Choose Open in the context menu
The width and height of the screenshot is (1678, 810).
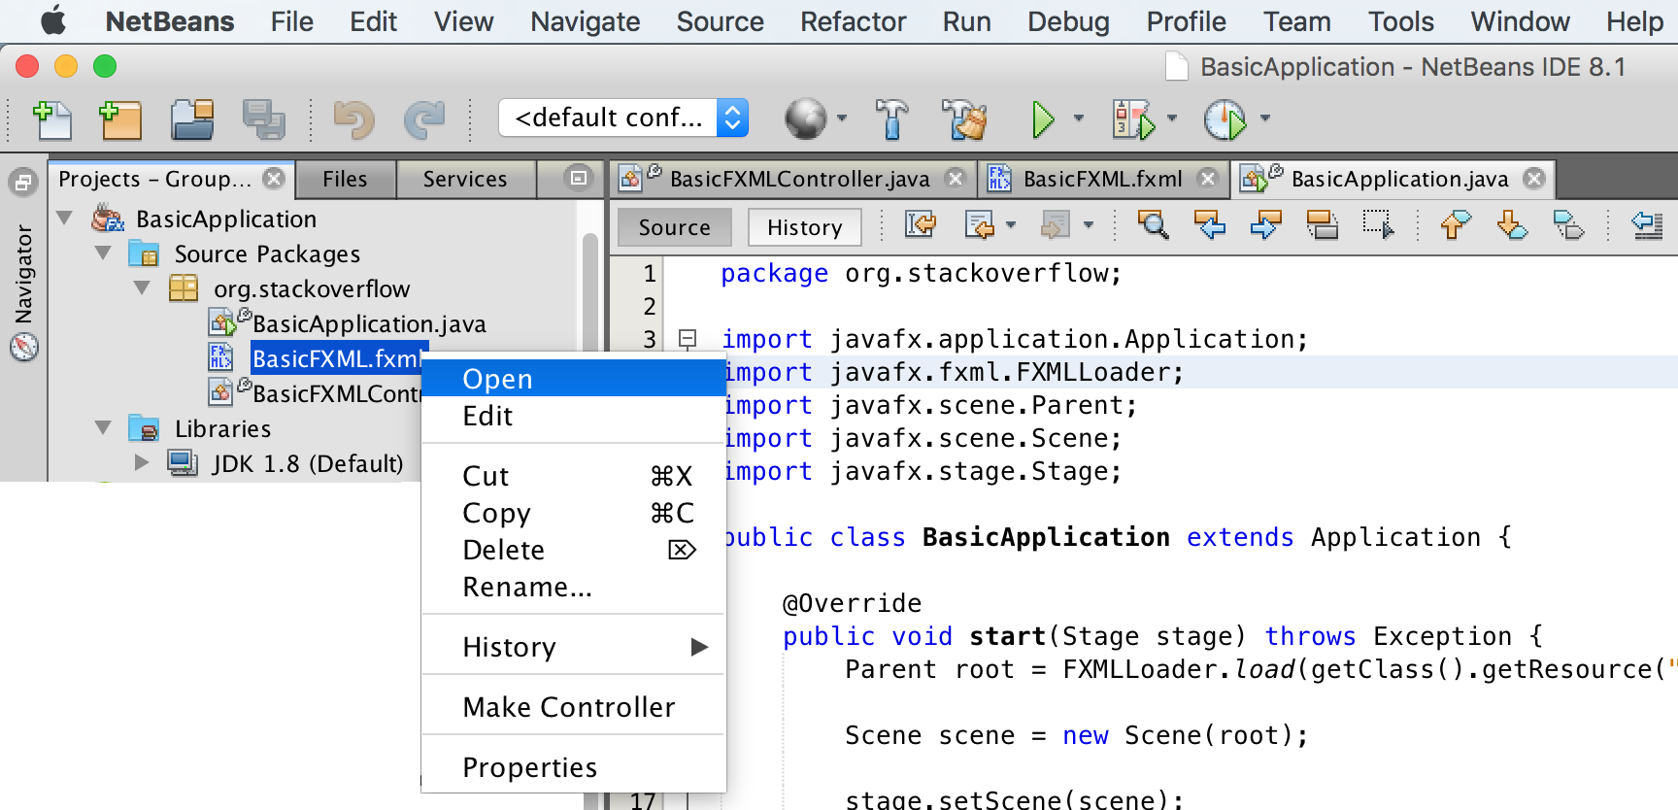tap(574, 378)
